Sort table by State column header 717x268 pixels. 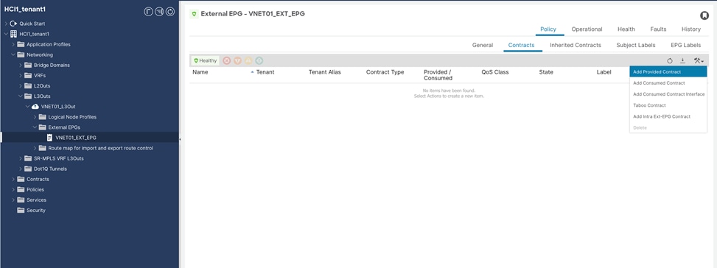tap(546, 72)
